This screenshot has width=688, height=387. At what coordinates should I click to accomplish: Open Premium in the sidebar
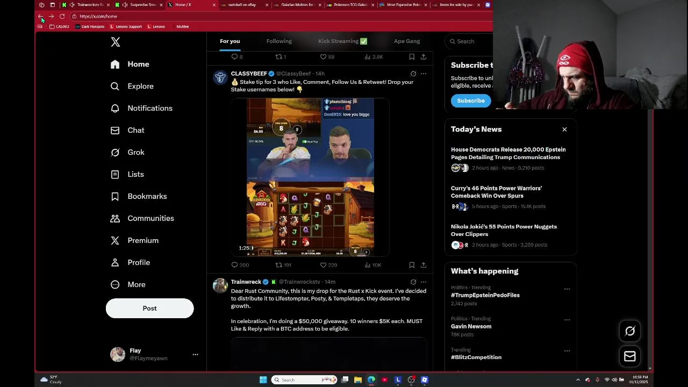134,241
